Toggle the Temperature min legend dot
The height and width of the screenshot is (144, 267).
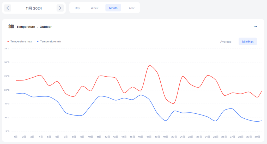38,41
